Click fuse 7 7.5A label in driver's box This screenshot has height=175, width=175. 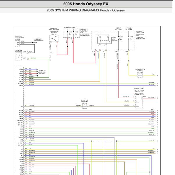[x=121, y=38]
